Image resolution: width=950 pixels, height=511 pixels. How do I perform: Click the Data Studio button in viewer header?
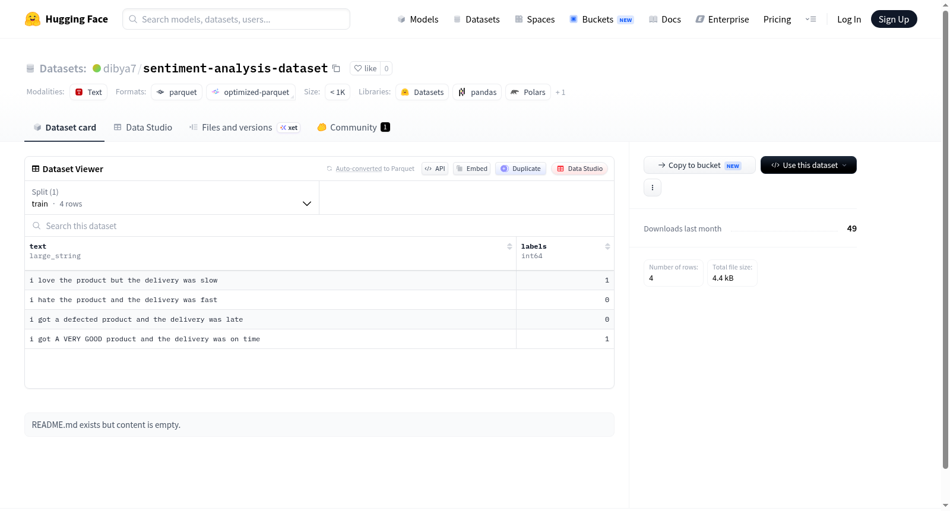579,169
